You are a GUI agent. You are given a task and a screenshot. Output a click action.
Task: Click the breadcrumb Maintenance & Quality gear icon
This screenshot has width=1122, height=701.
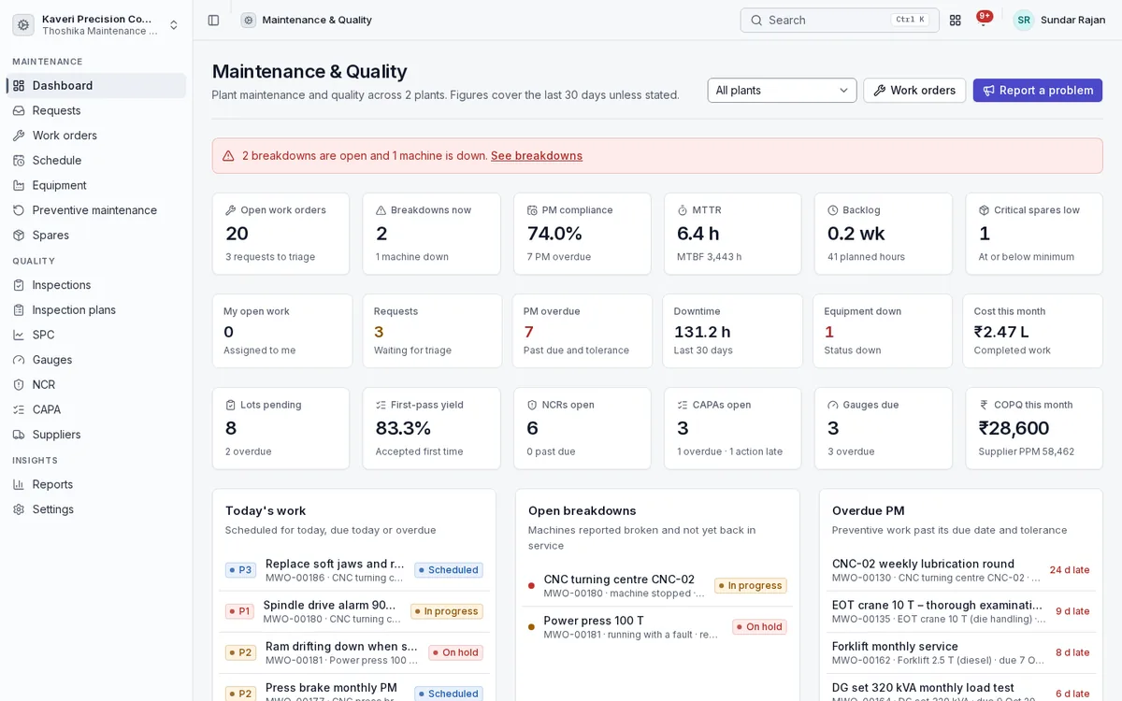[x=248, y=20]
